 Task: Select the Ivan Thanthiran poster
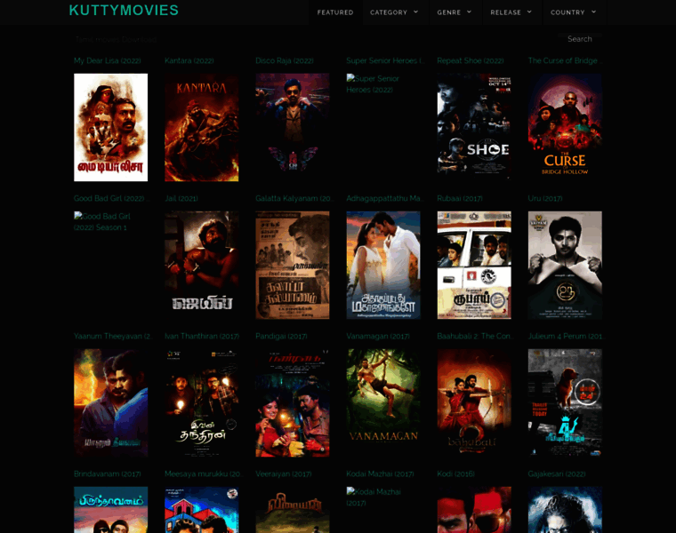coord(202,403)
